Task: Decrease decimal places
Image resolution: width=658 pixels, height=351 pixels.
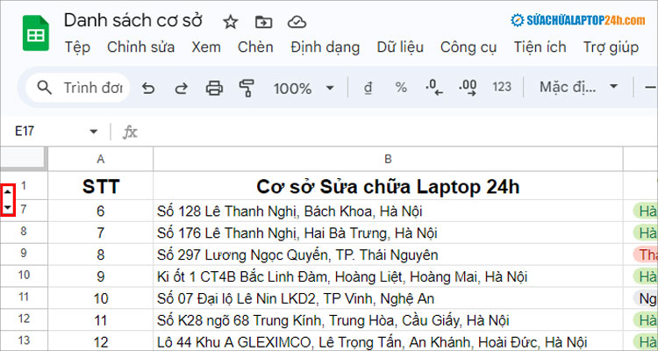Action: click(x=434, y=88)
